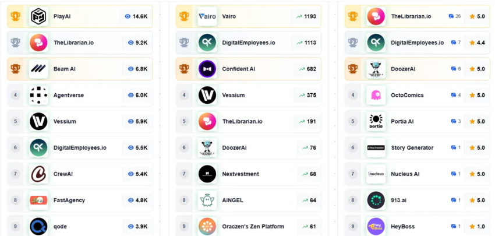
Task: Click the CrewAI logo icon
Action: pos(38,174)
